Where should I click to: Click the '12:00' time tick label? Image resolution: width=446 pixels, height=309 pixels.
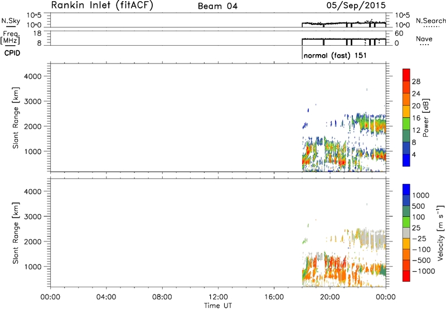[218, 297]
